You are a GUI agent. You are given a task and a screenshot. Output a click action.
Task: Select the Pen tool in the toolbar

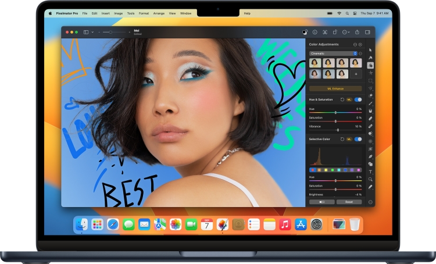[x=370, y=156]
